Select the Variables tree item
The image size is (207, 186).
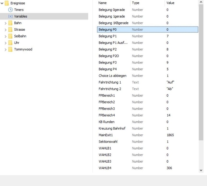click(x=44, y=16)
